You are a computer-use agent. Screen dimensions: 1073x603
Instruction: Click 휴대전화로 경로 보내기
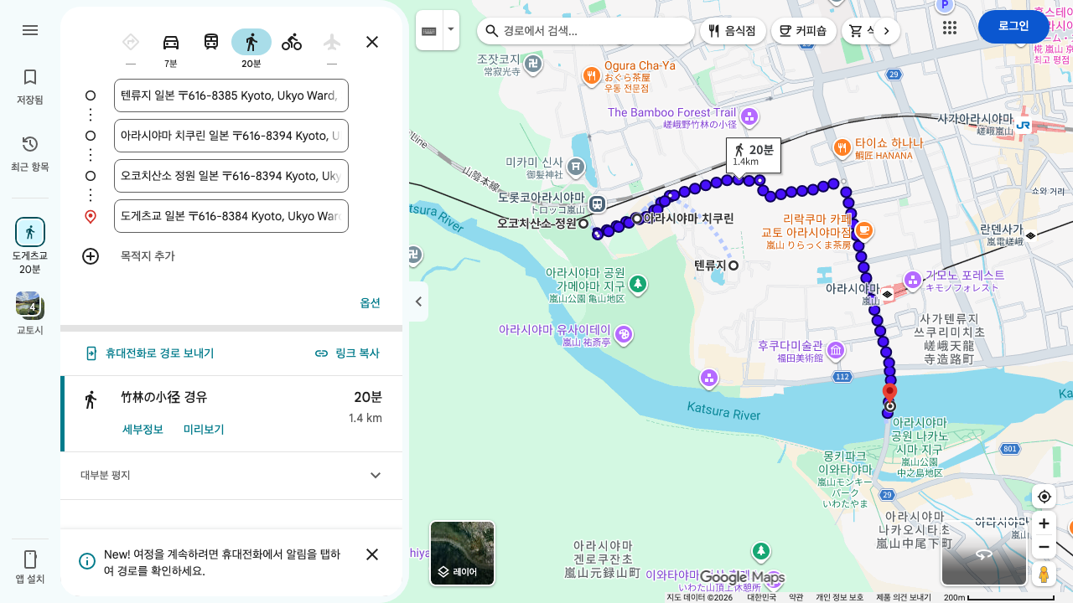tap(150, 353)
